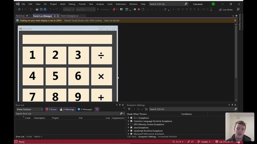Screen dimensions: 257x144
Task: Click the Live Share button
Action: (x=226, y=10)
